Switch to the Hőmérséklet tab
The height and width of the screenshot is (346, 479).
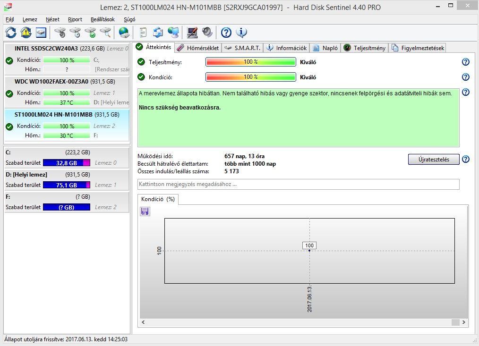[198, 48]
